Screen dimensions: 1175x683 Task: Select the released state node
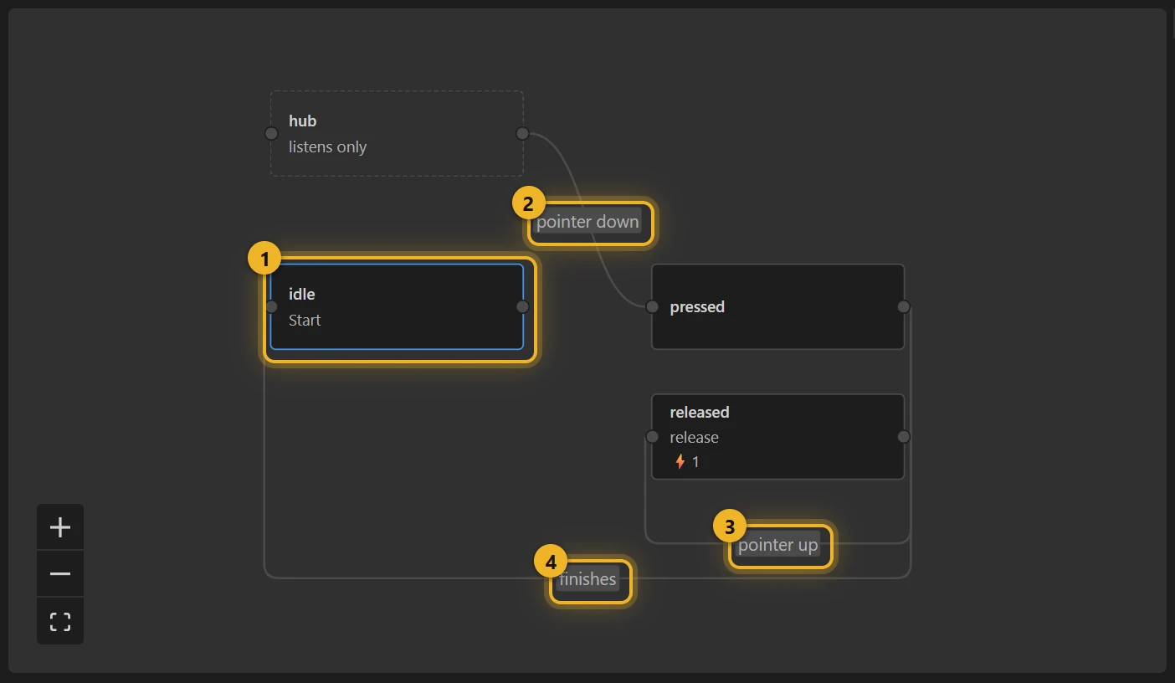[777, 437]
